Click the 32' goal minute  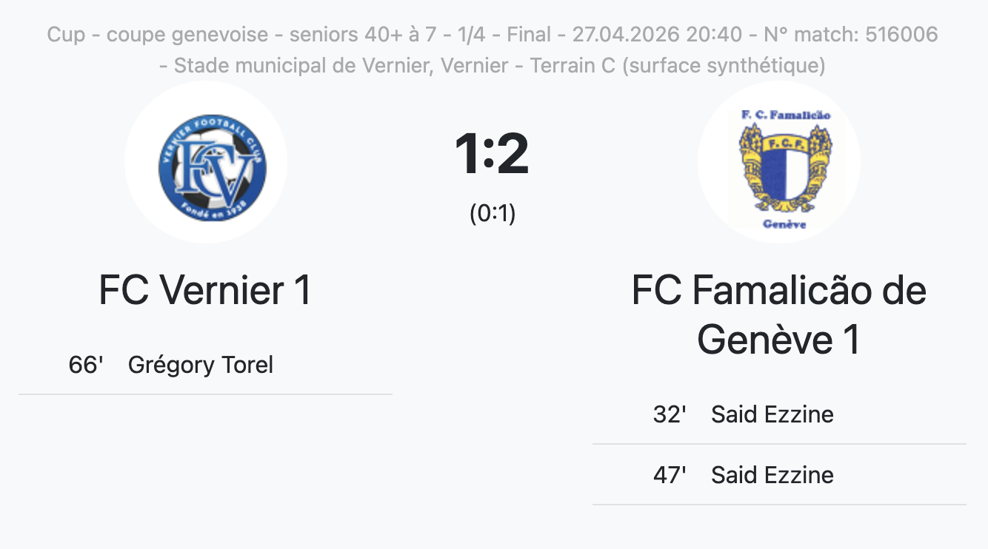pyautogui.click(x=670, y=414)
